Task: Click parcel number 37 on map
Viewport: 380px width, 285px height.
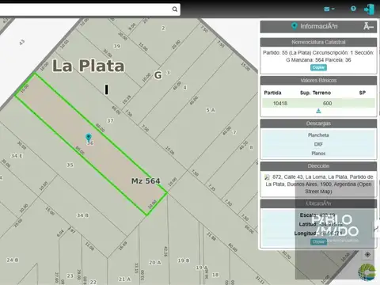Action: (x=110, y=121)
